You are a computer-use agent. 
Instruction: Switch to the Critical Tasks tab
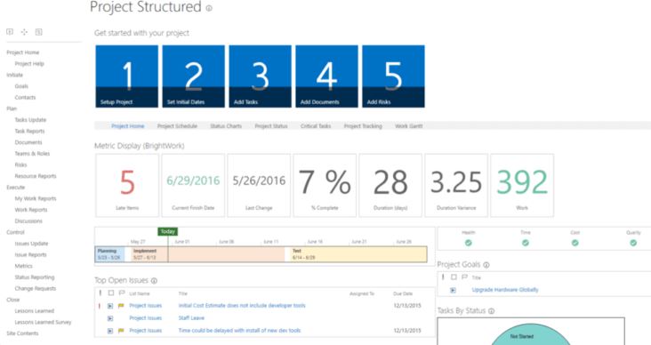point(316,126)
